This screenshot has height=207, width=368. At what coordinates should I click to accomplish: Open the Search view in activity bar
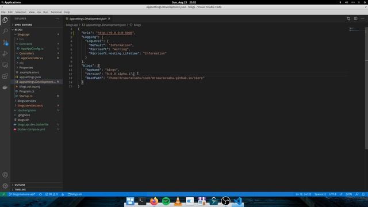pyautogui.click(x=5, y=31)
